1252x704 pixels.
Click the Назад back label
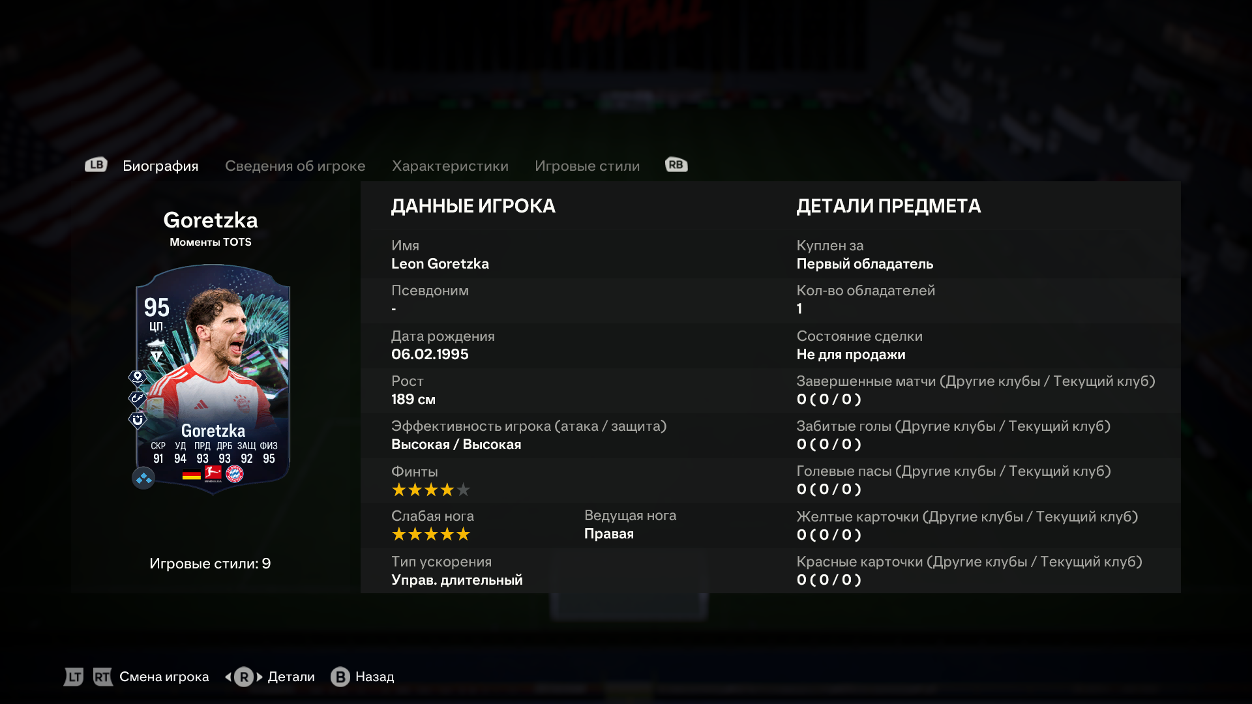click(x=375, y=677)
